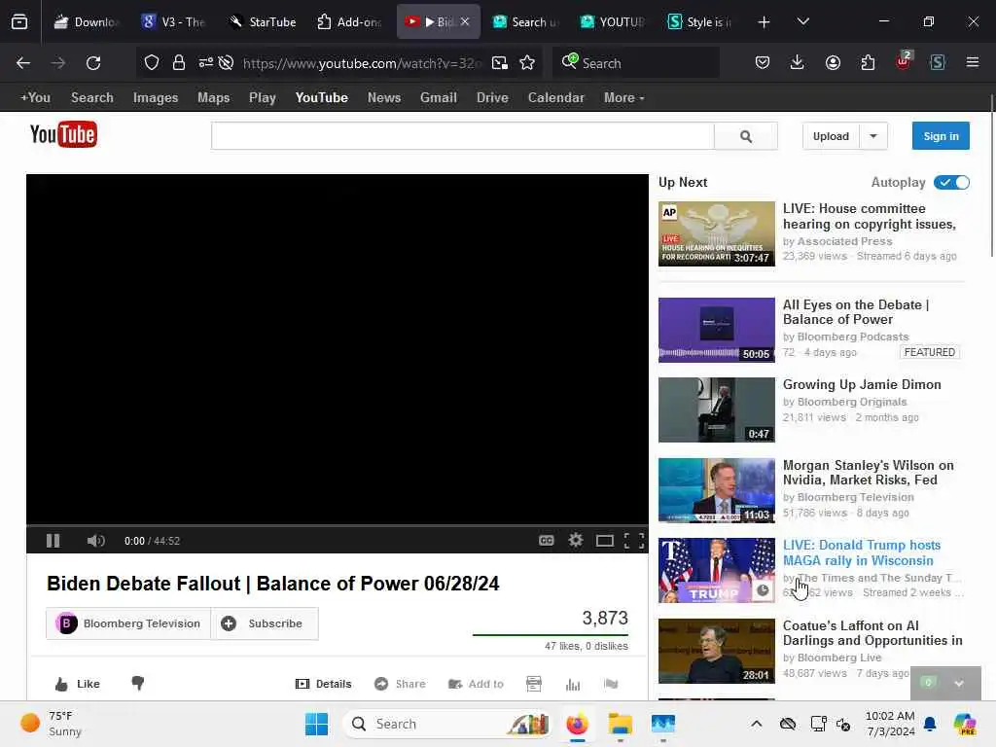
Task: Switch to the Add-ons tab
Action: click(350, 21)
